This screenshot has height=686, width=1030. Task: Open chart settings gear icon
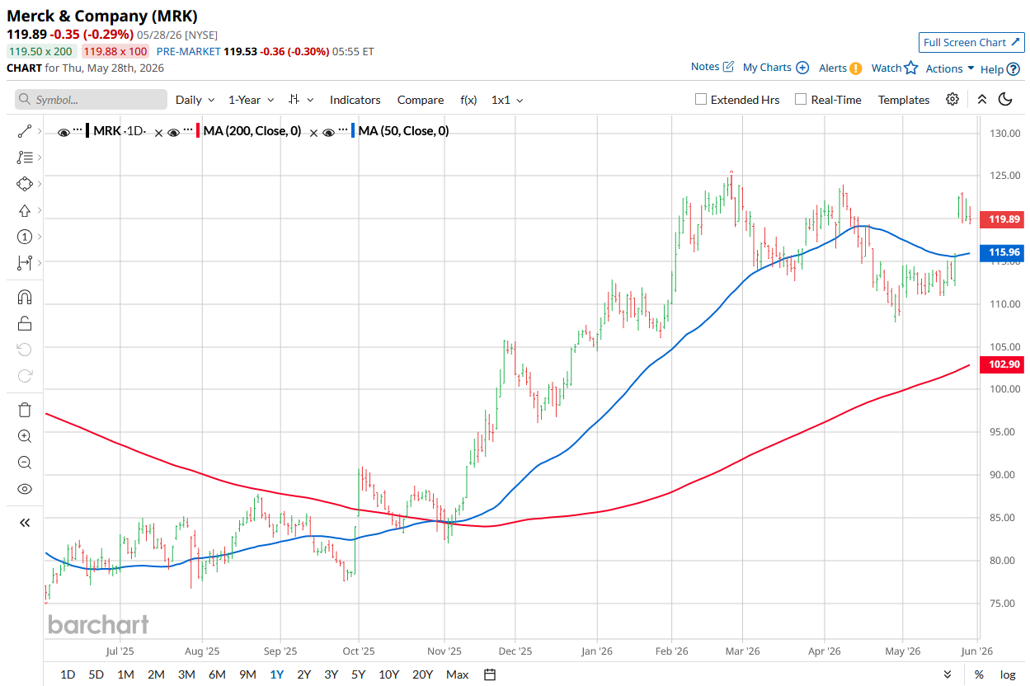pyautogui.click(x=952, y=99)
